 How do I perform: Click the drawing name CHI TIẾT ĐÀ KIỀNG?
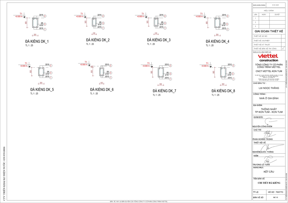point(269,183)
